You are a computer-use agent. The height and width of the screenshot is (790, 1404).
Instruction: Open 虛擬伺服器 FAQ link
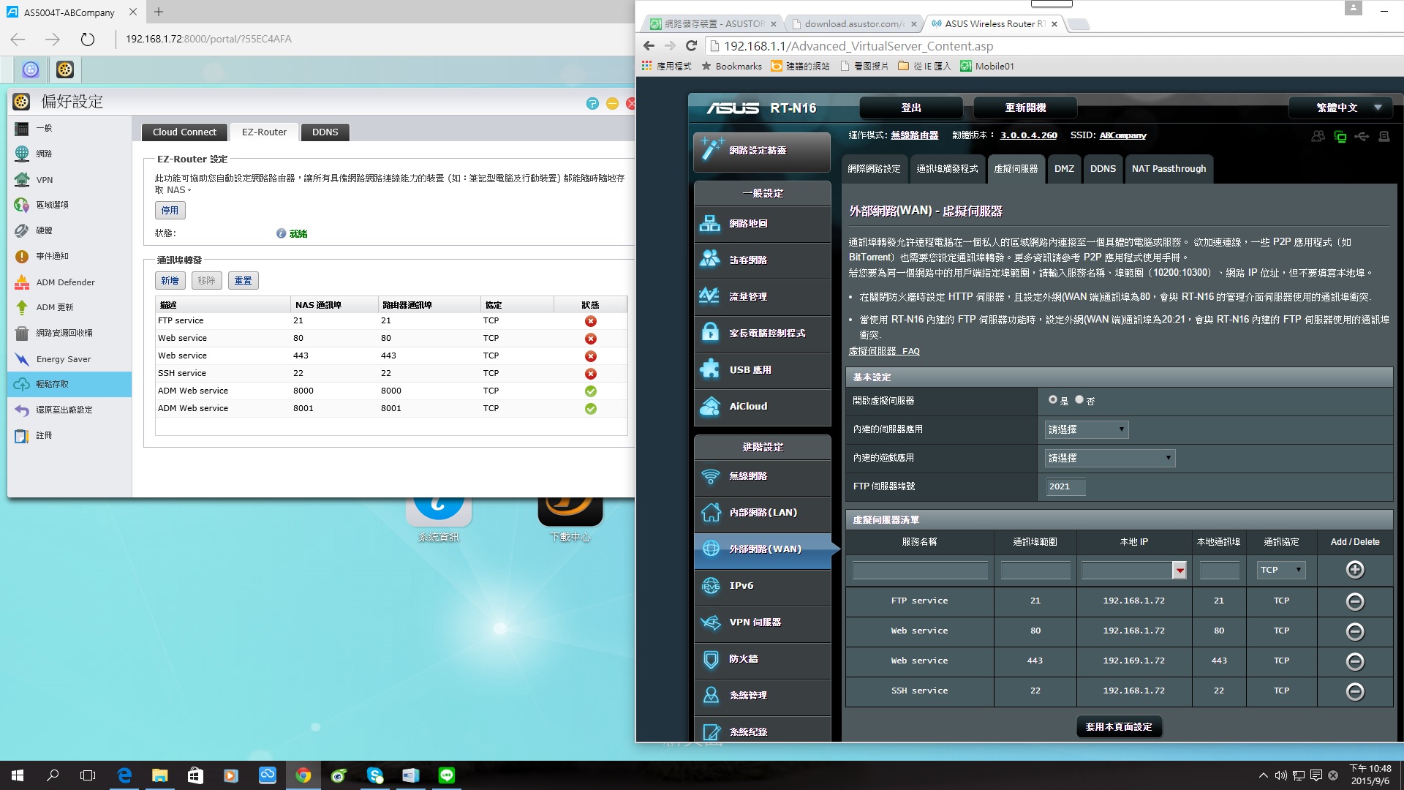coord(884,351)
